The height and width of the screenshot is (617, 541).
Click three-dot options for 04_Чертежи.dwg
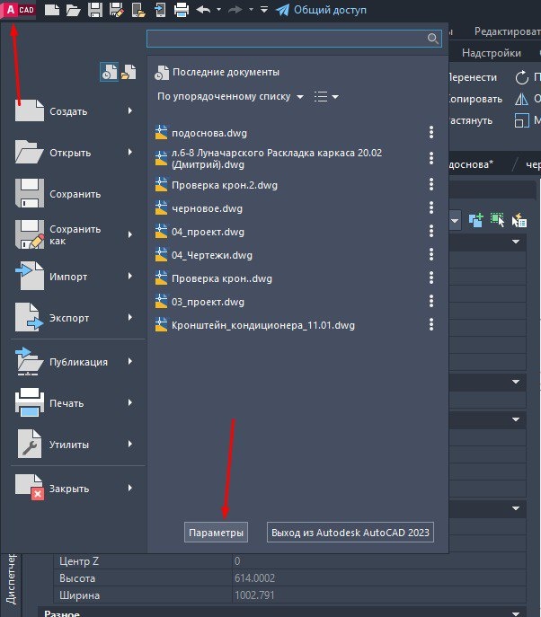click(x=431, y=254)
